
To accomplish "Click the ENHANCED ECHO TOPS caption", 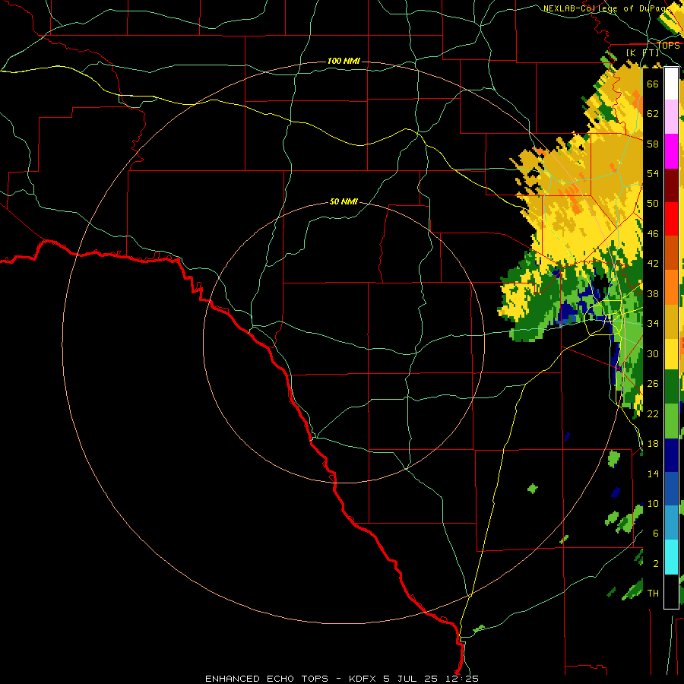I will [267, 679].
